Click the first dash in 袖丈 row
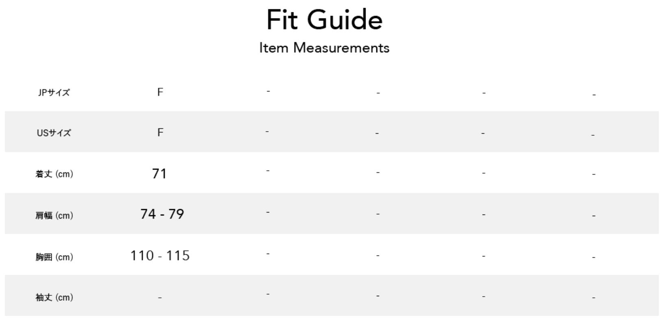Screen dimensions: 662x321 coord(160,298)
